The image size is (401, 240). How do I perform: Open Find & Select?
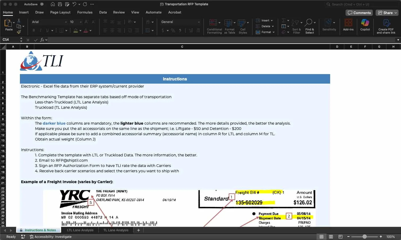310,26
